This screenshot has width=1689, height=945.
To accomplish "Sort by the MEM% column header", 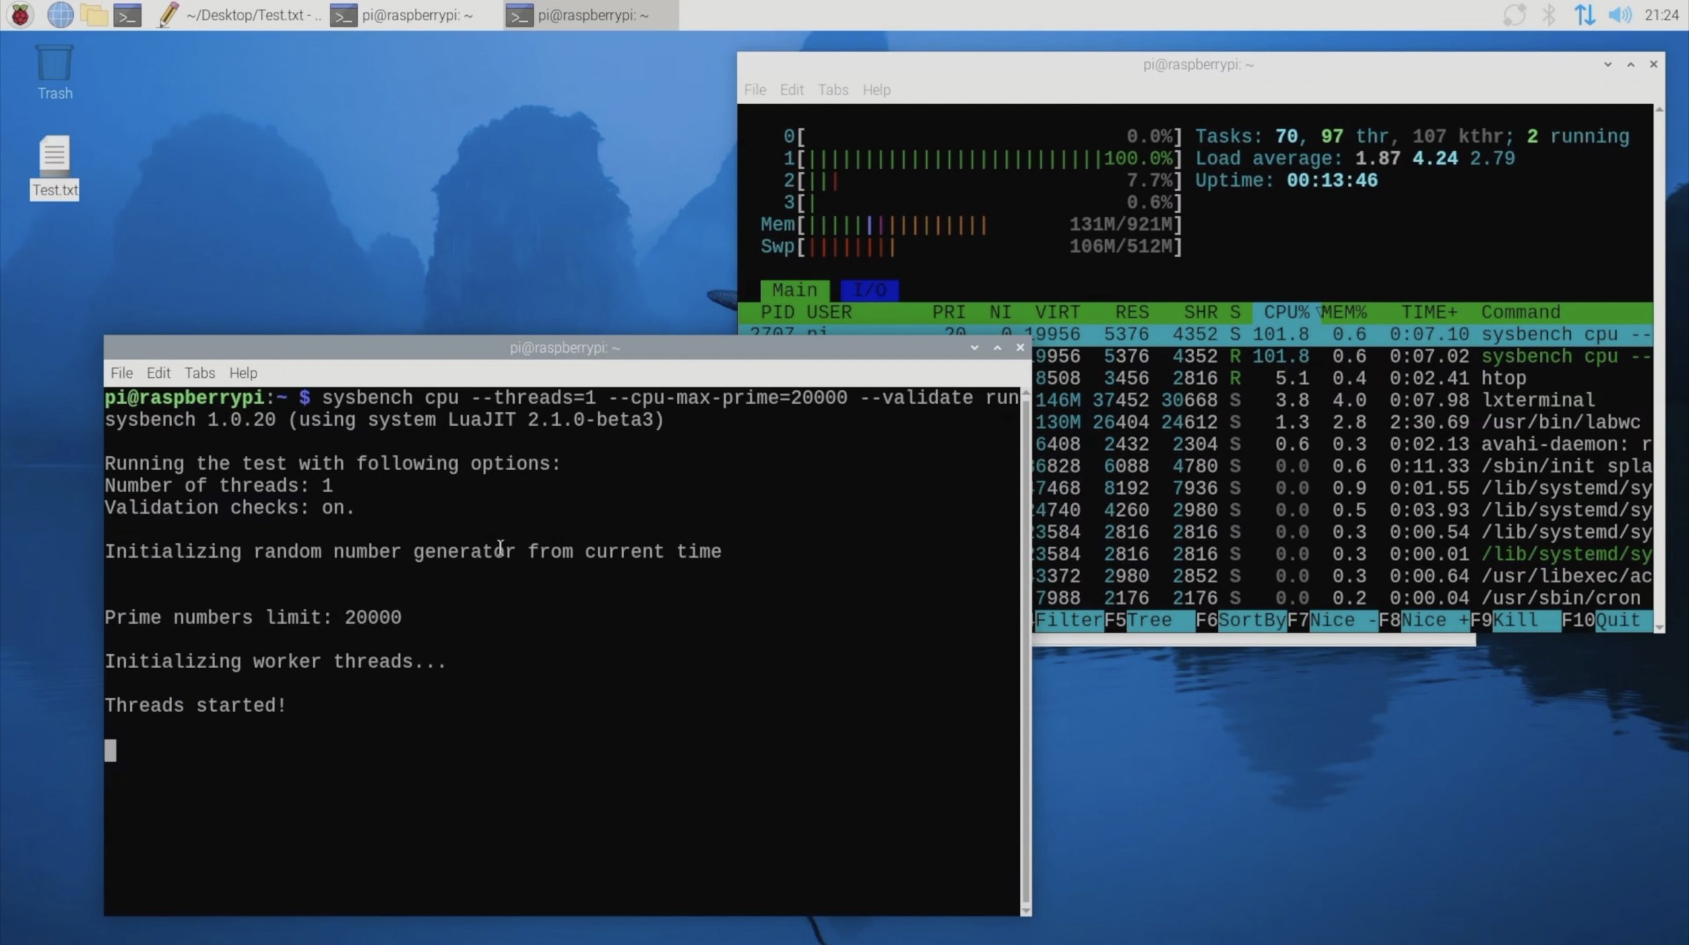I will (1344, 312).
